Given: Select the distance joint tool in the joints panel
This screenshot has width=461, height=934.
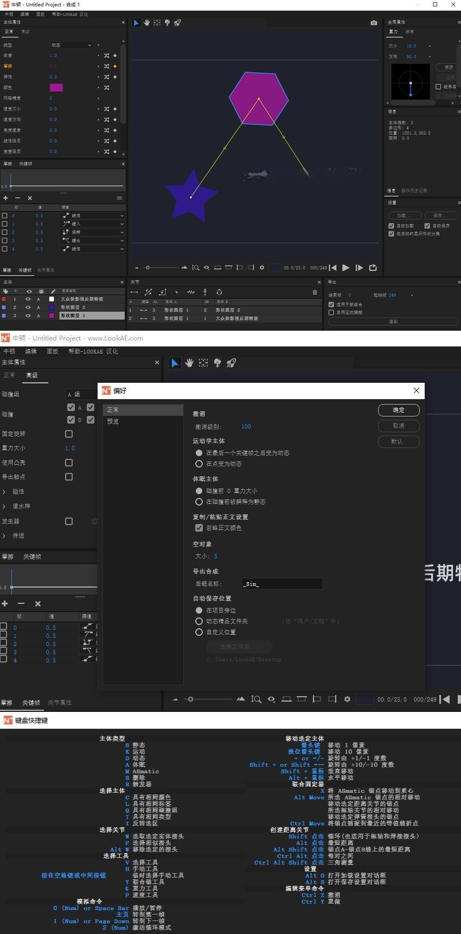Looking at the screenshot, I should coord(134,292).
